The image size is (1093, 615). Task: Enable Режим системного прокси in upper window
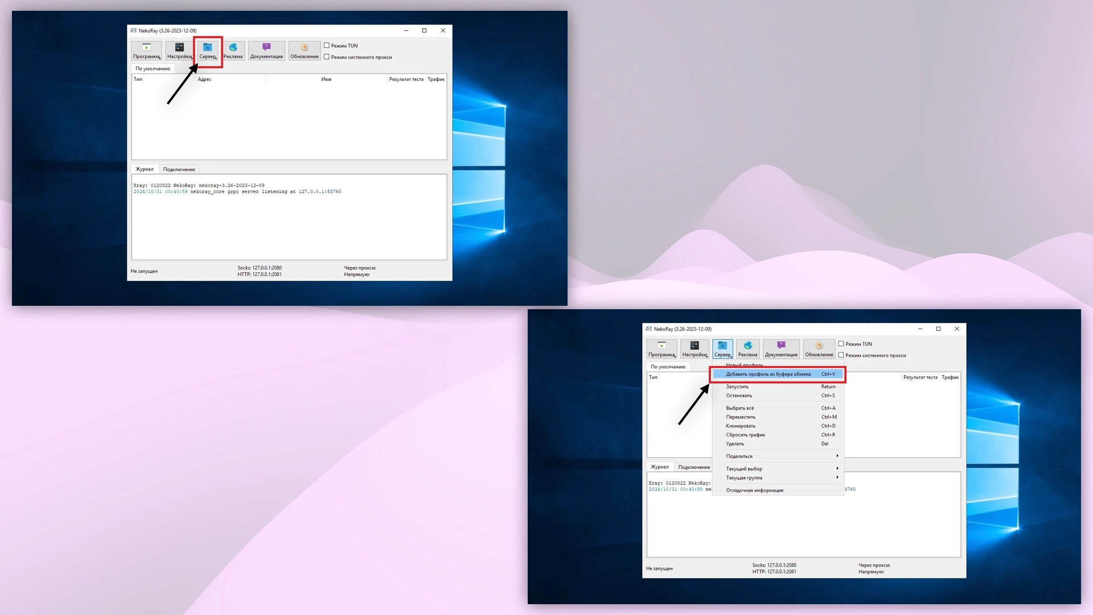(327, 57)
